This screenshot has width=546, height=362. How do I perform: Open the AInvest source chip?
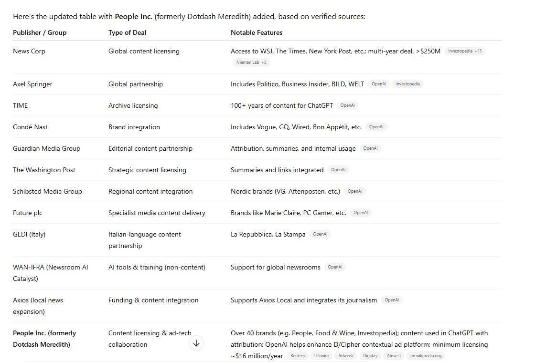[x=394, y=355]
